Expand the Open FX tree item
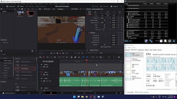The height and width of the screenshot is (99, 177). coord(1,73)
